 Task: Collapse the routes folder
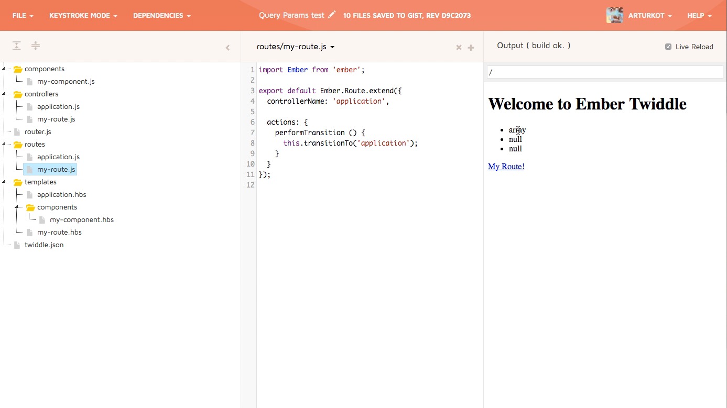4,144
